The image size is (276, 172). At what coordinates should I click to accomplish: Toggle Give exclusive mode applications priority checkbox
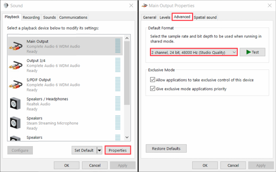[152, 89]
